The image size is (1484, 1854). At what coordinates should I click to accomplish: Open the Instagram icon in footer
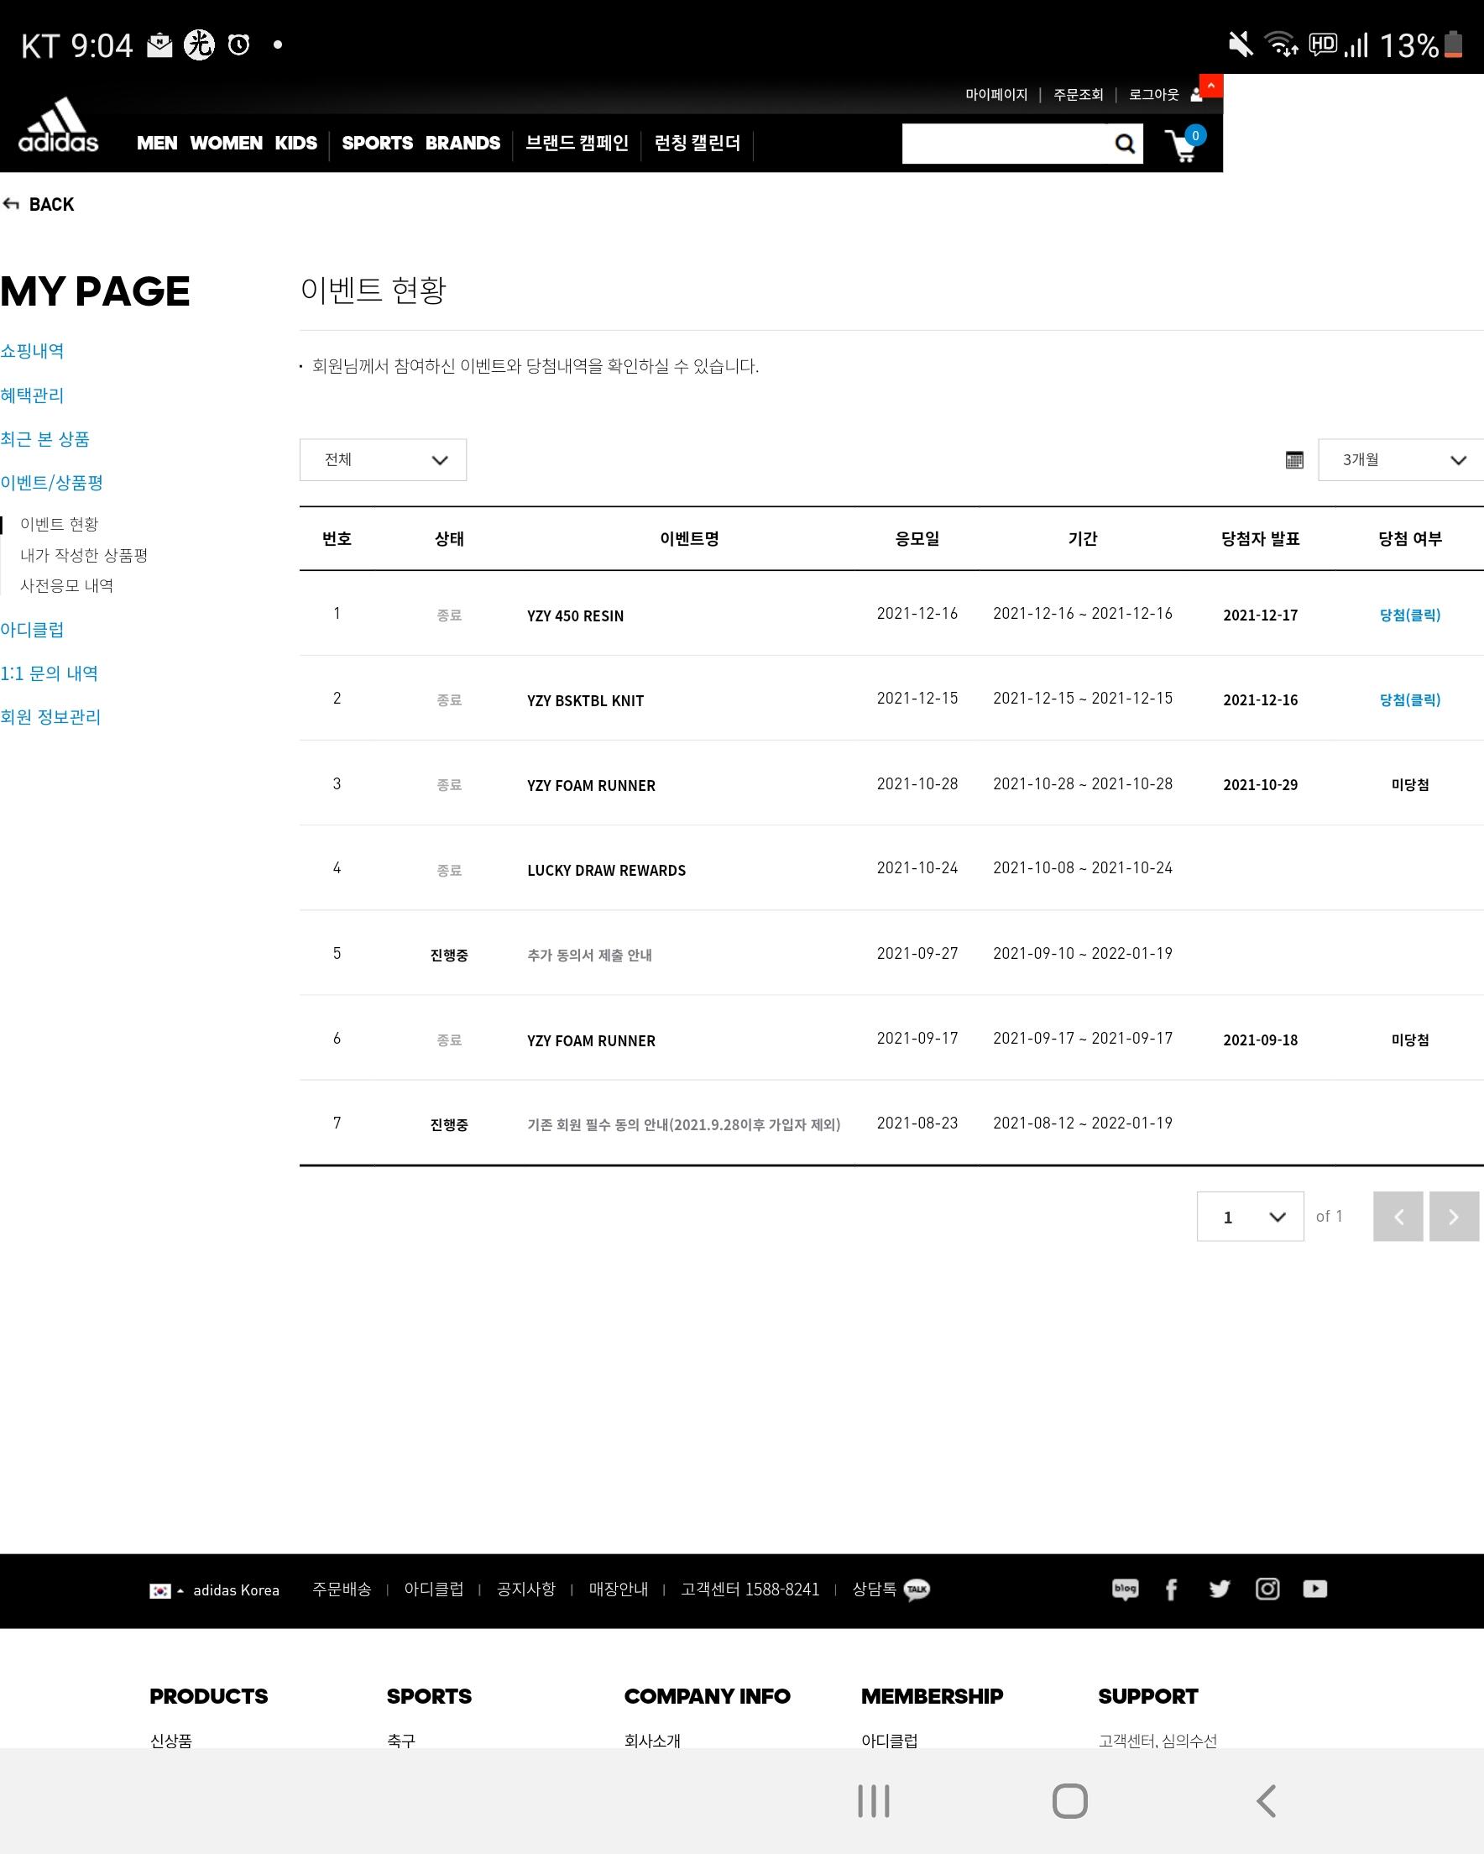click(x=1267, y=1590)
